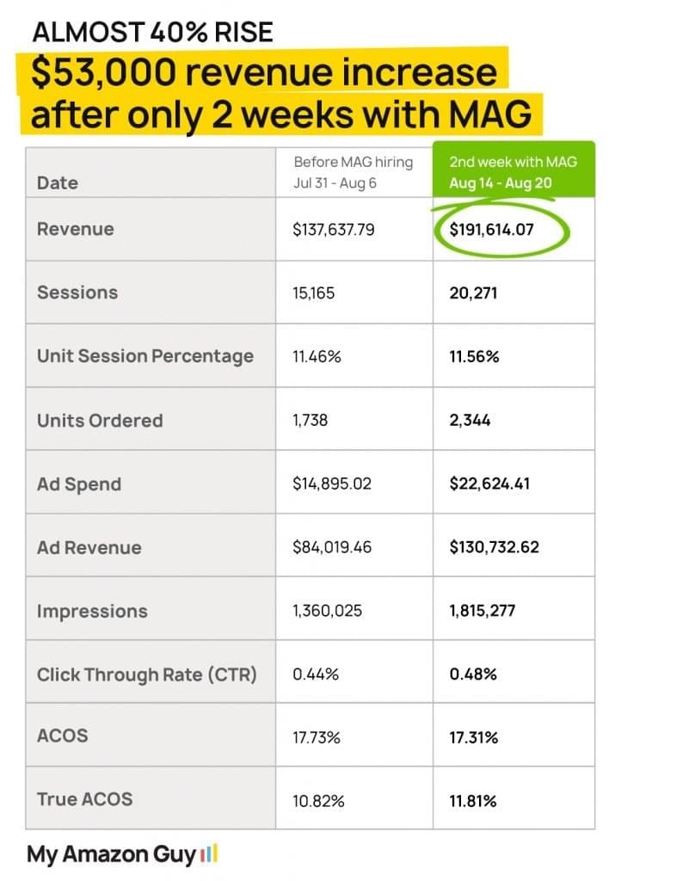Viewport: 695px width, 881px height.
Task: Select the green '2nd week with MAG' column header
Action: (x=513, y=171)
